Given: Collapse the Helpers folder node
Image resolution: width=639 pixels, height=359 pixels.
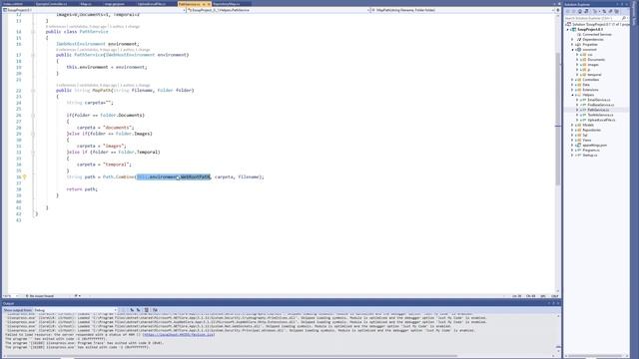Looking at the screenshot, I should coord(572,95).
